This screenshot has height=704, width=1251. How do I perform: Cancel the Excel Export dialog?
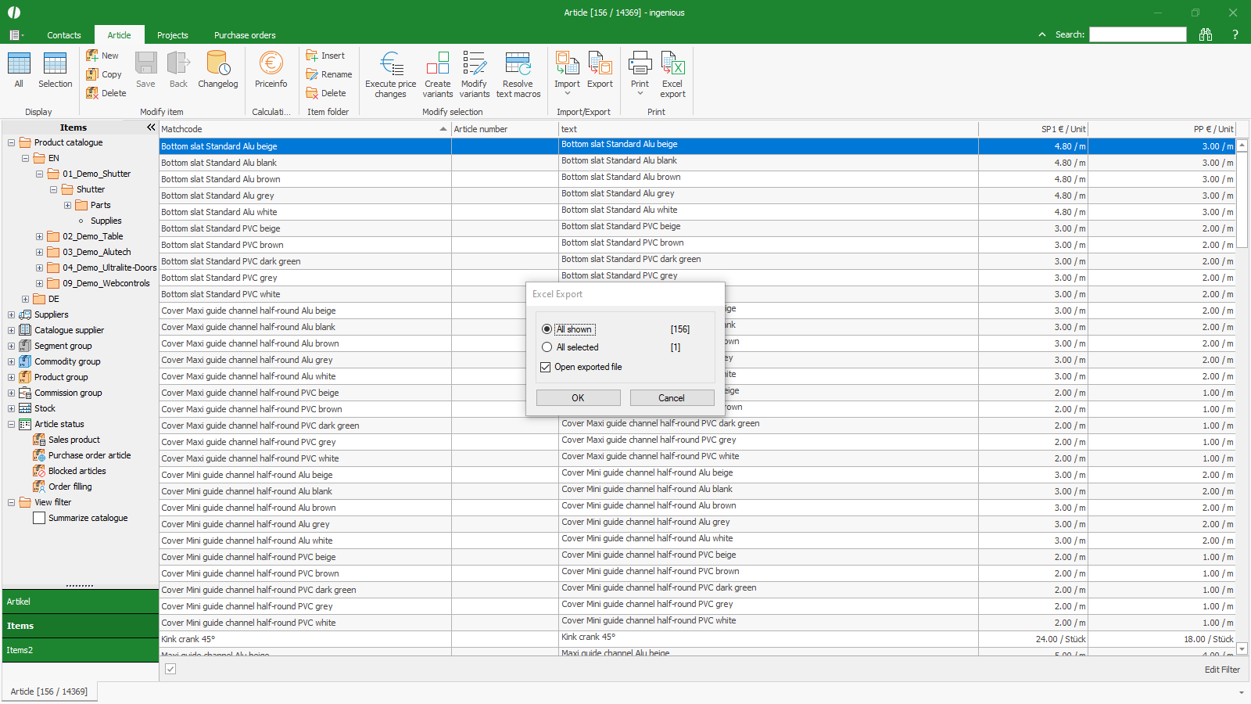point(672,398)
